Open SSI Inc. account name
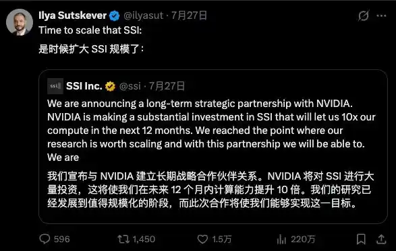Image resolution: width=396 pixels, height=251 pixels. pos(84,86)
